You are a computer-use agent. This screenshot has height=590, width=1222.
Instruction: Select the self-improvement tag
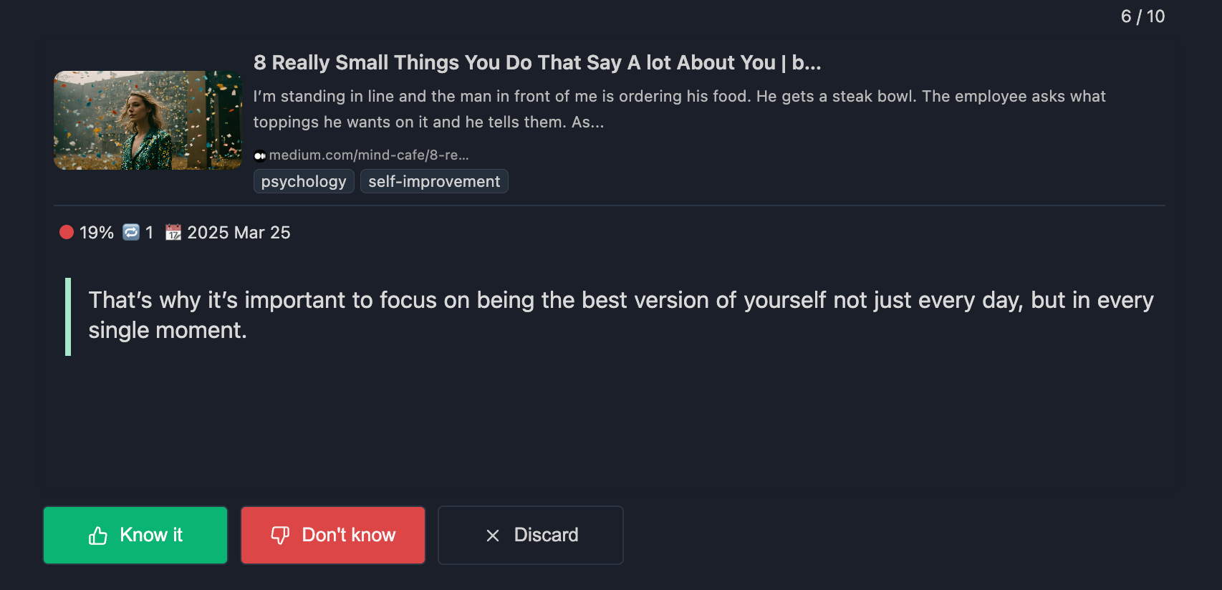click(434, 182)
